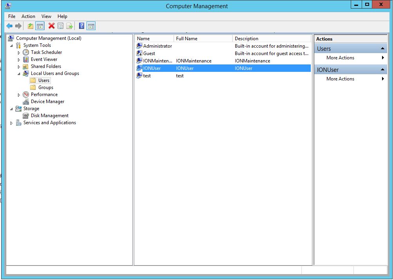The width and height of the screenshot is (393, 280).
Task: Select Device Manager label in tree
Action: click(x=47, y=102)
